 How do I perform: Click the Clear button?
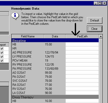click(95, 29)
